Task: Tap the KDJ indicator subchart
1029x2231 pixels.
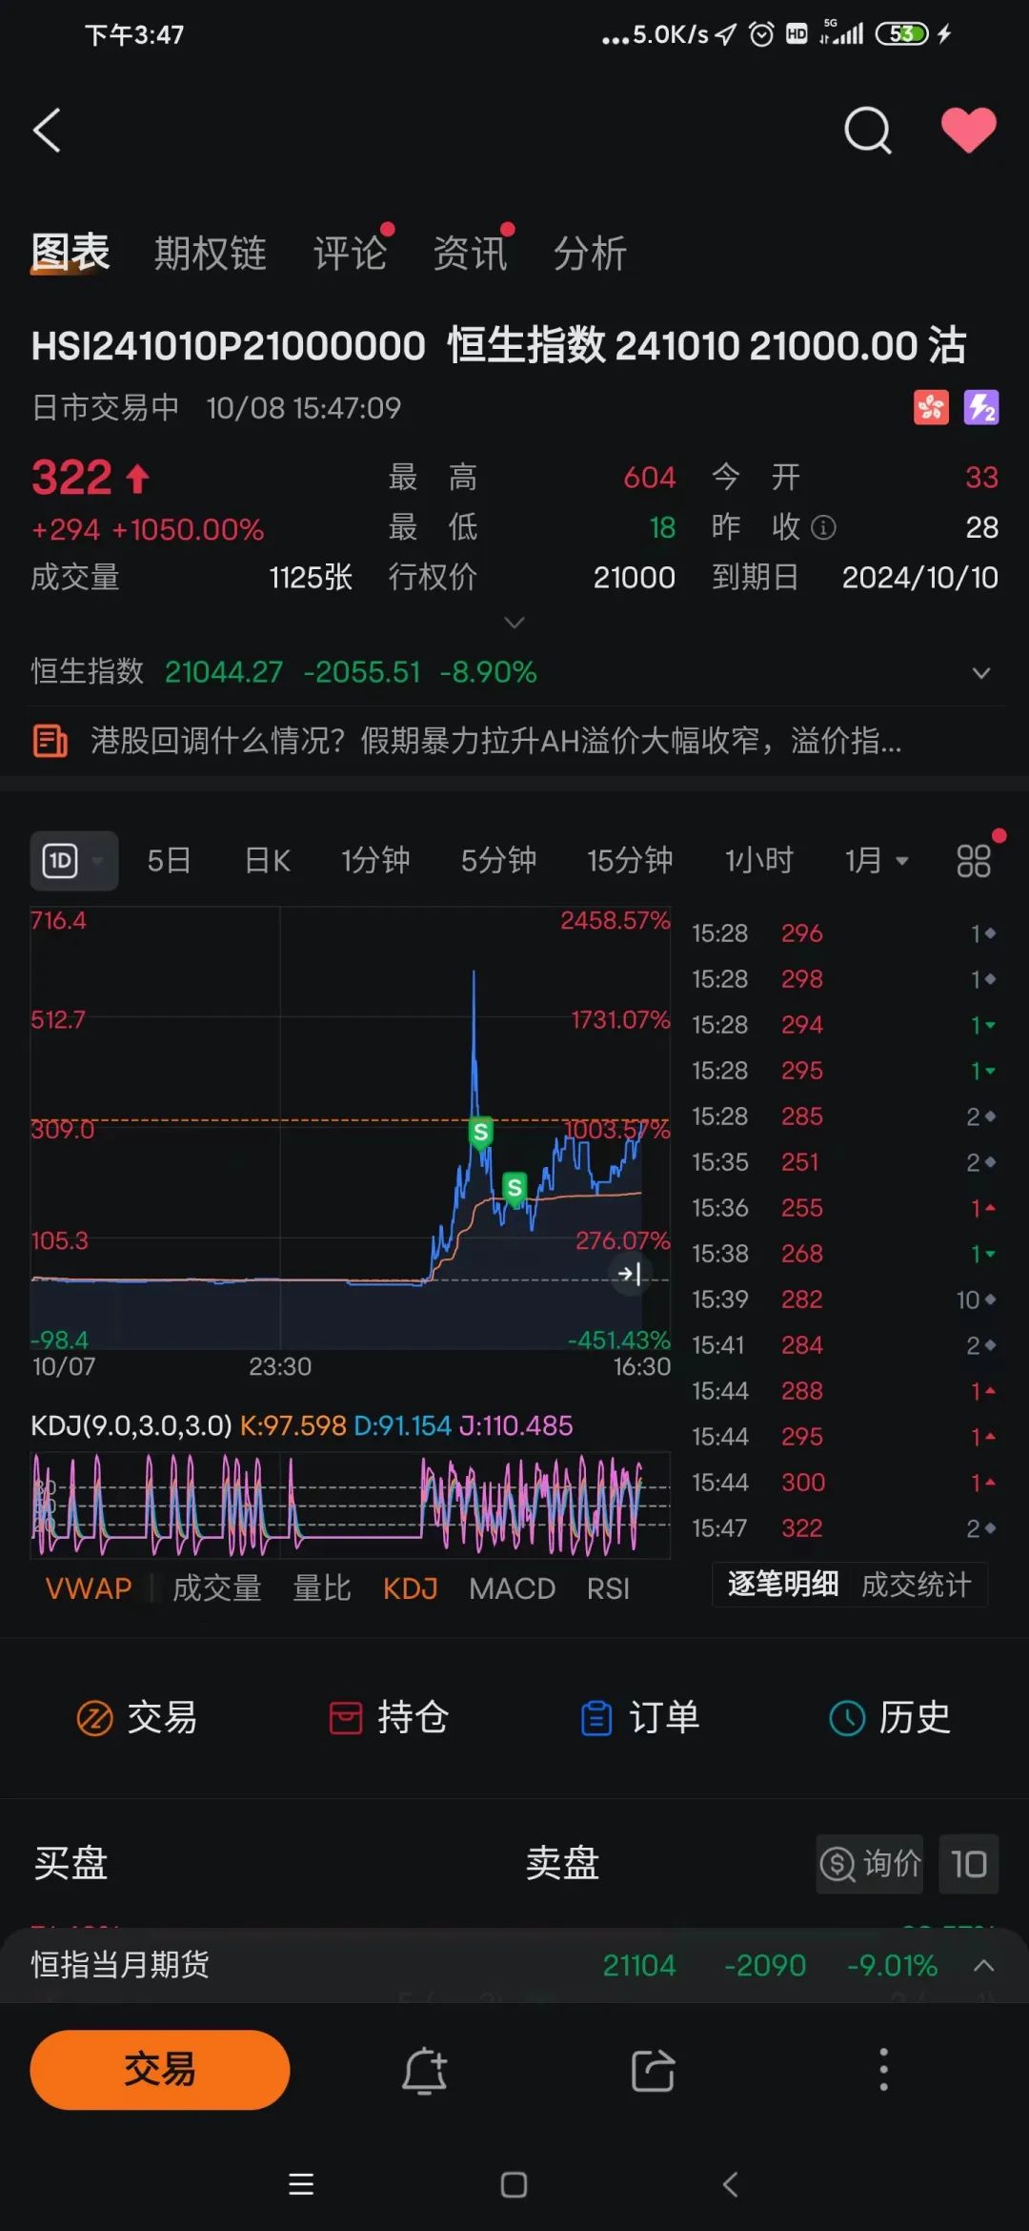Action: click(351, 1504)
